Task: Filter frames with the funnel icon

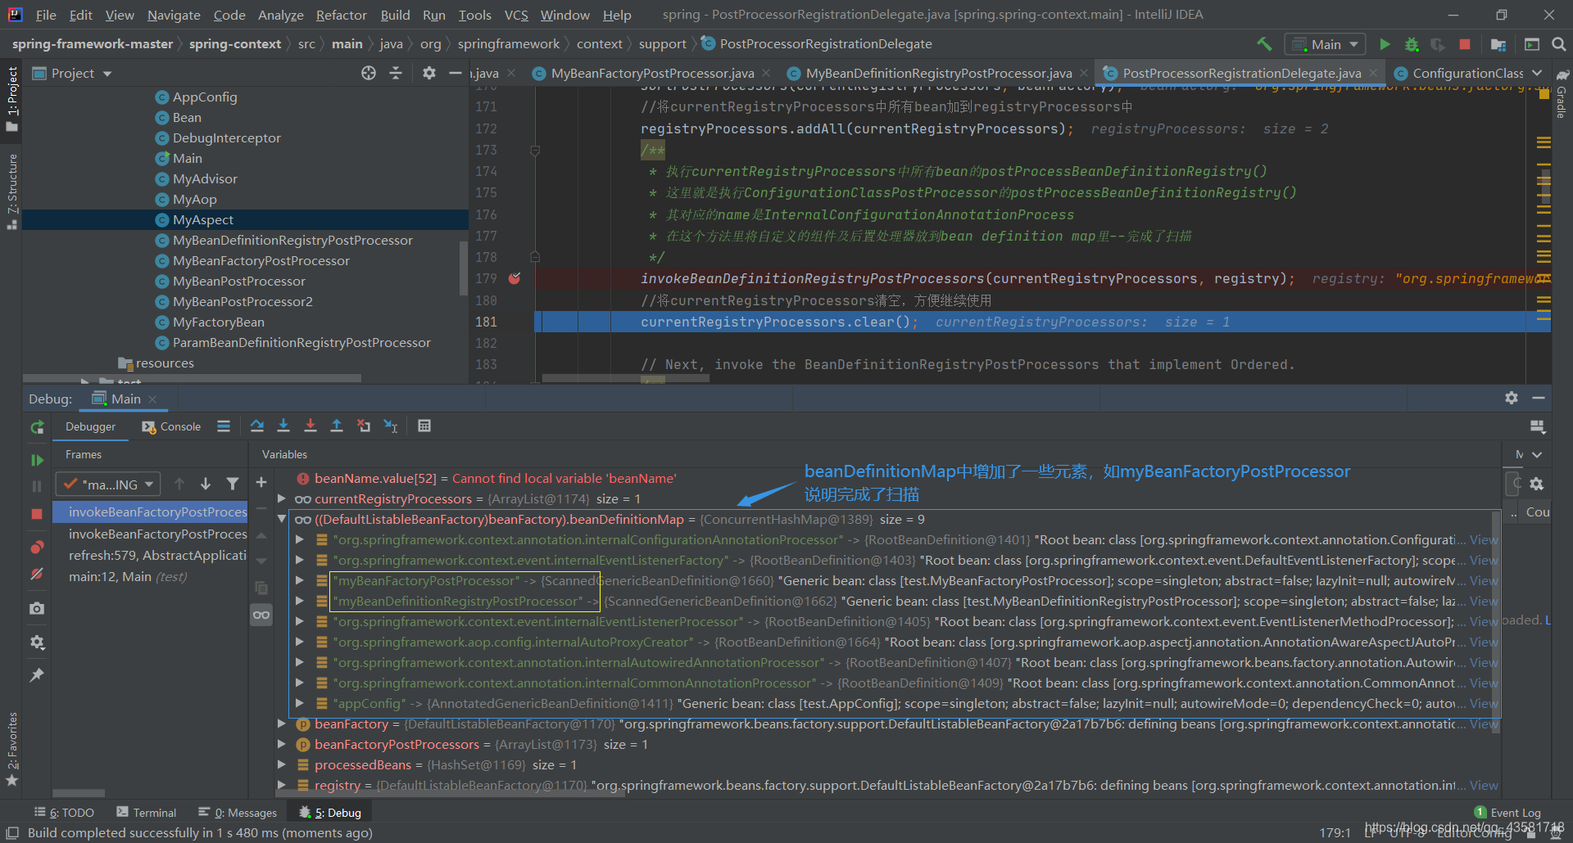Action: [x=233, y=484]
